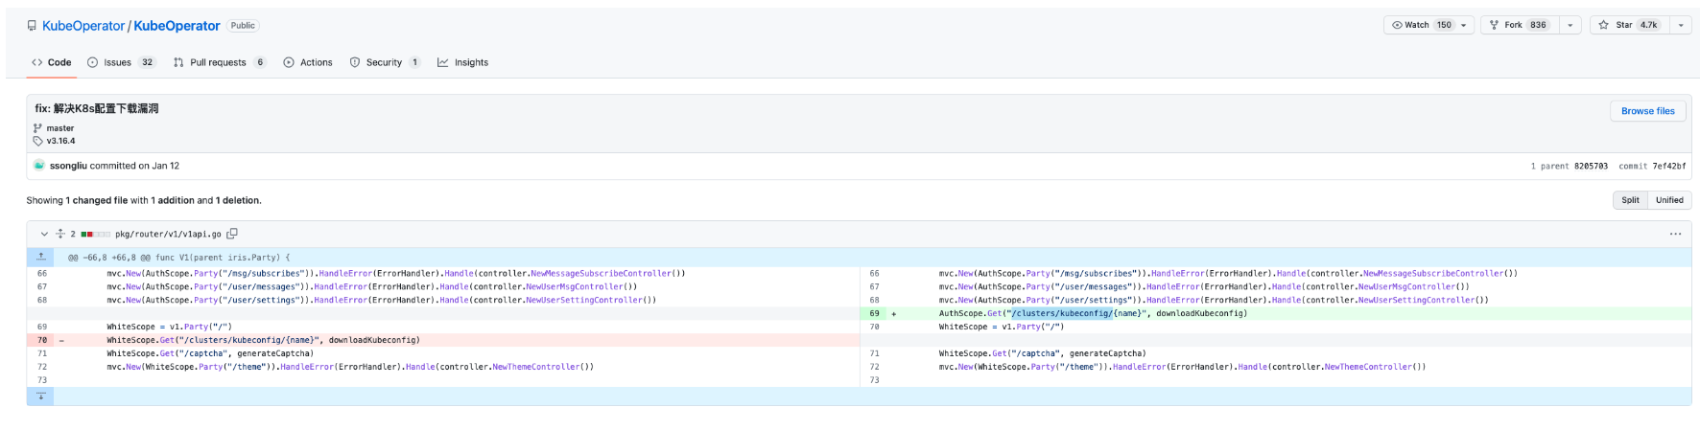The height and width of the screenshot is (430, 1700).
Task: Open the Issues tab
Action: [x=119, y=62]
